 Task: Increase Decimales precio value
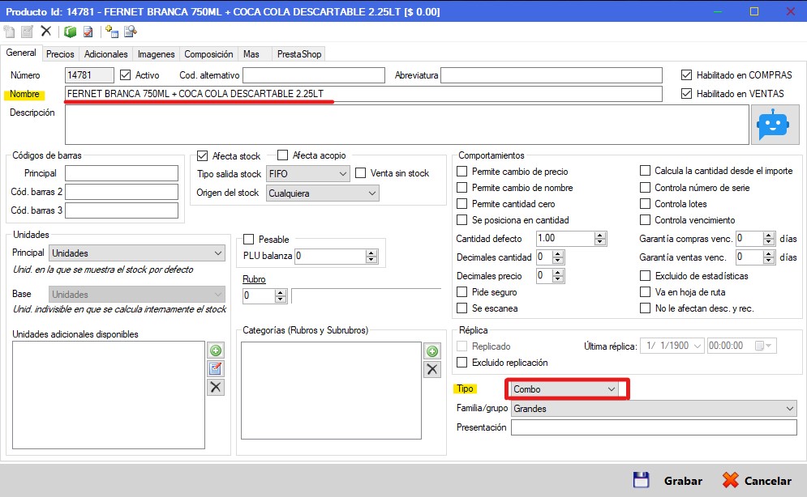[558, 273]
